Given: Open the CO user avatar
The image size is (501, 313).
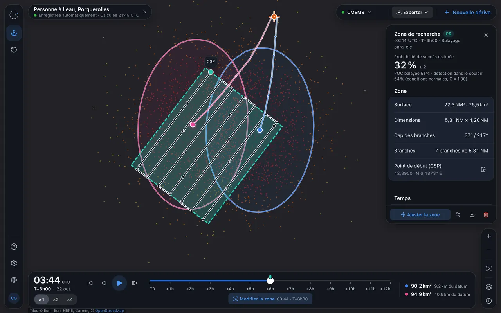Looking at the screenshot, I should pos(14,298).
